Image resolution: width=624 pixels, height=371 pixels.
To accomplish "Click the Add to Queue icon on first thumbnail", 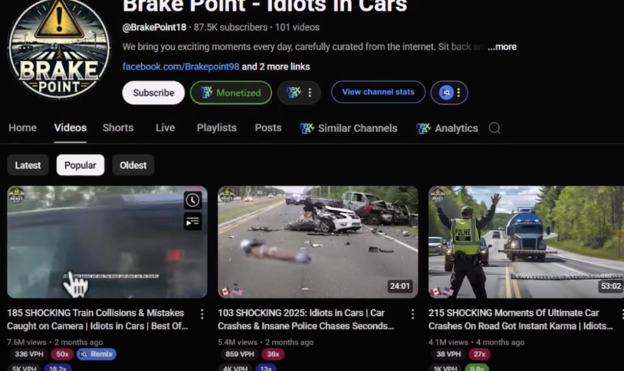I will pyautogui.click(x=192, y=222).
